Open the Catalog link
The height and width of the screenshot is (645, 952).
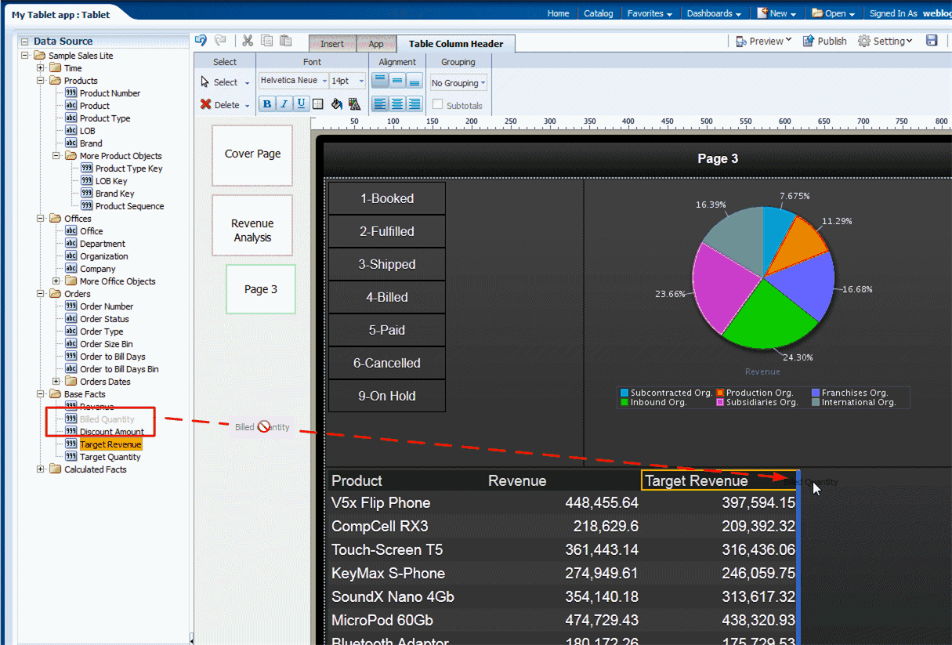599,13
